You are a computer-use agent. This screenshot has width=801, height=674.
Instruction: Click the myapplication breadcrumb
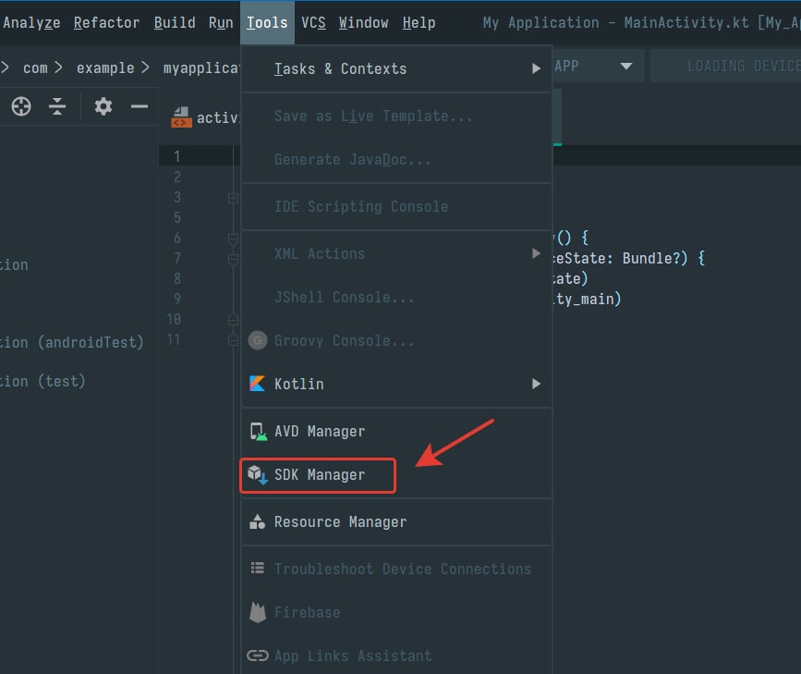(x=200, y=68)
